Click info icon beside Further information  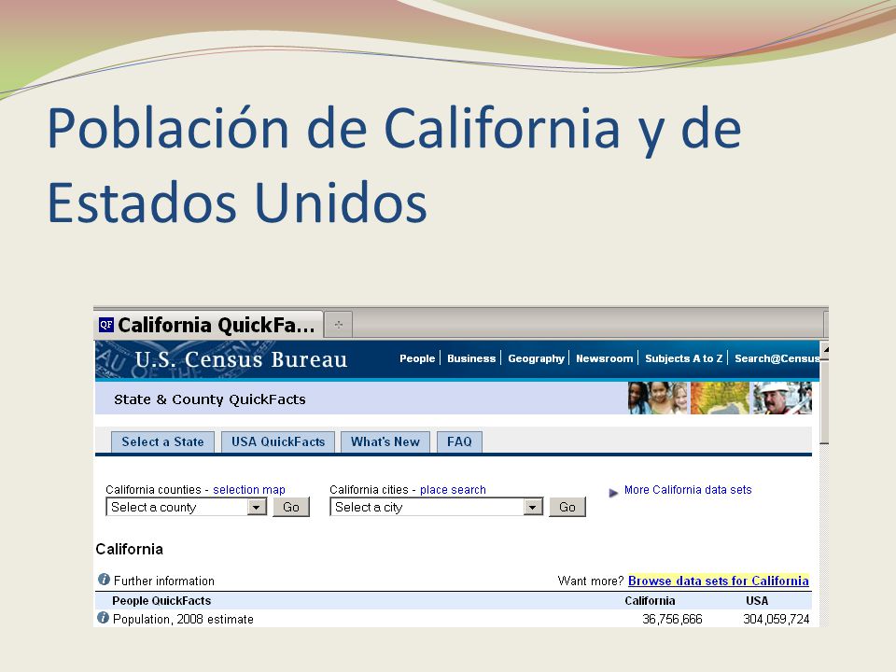[x=104, y=580]
